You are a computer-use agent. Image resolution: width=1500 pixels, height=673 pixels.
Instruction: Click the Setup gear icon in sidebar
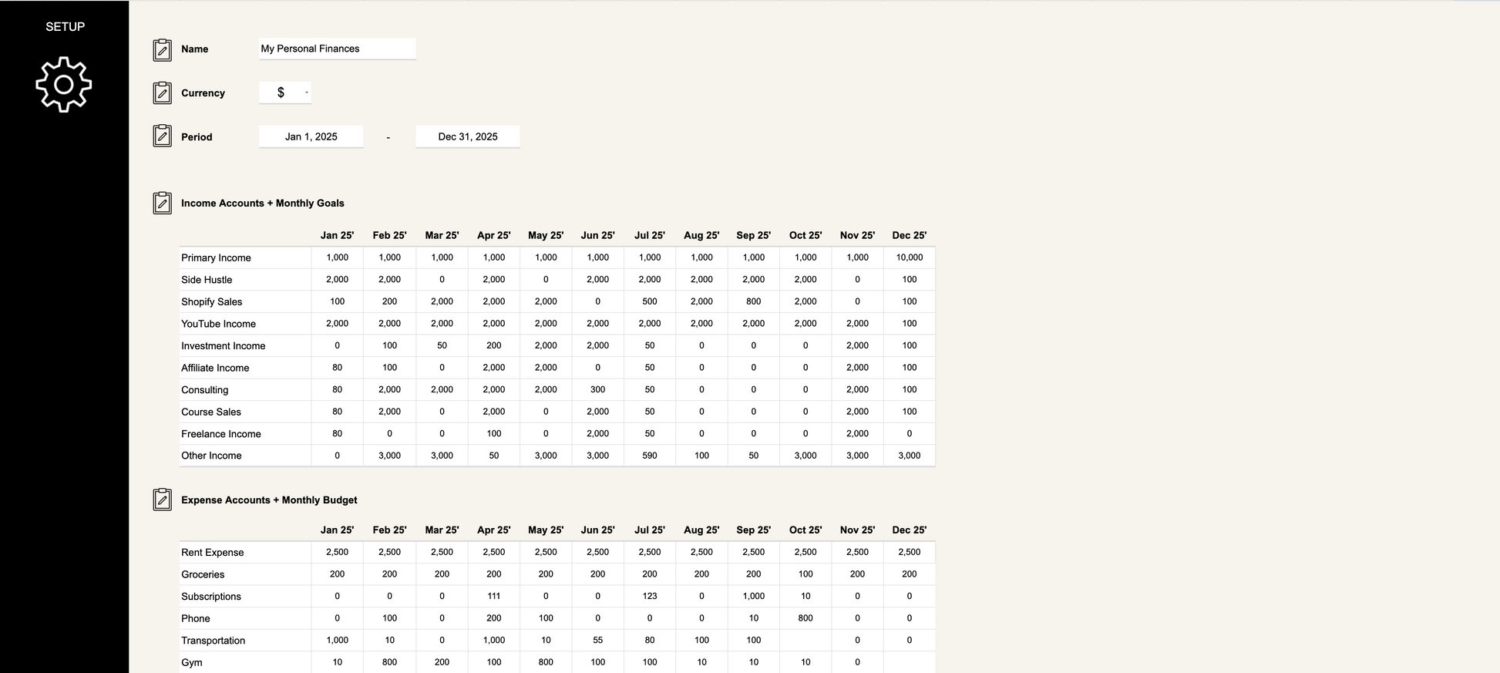coord(64,84)
